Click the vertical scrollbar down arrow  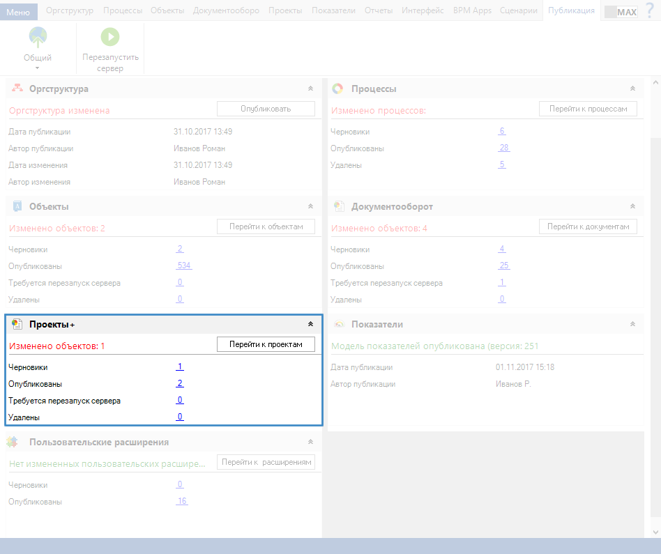(x=655, y=532)
